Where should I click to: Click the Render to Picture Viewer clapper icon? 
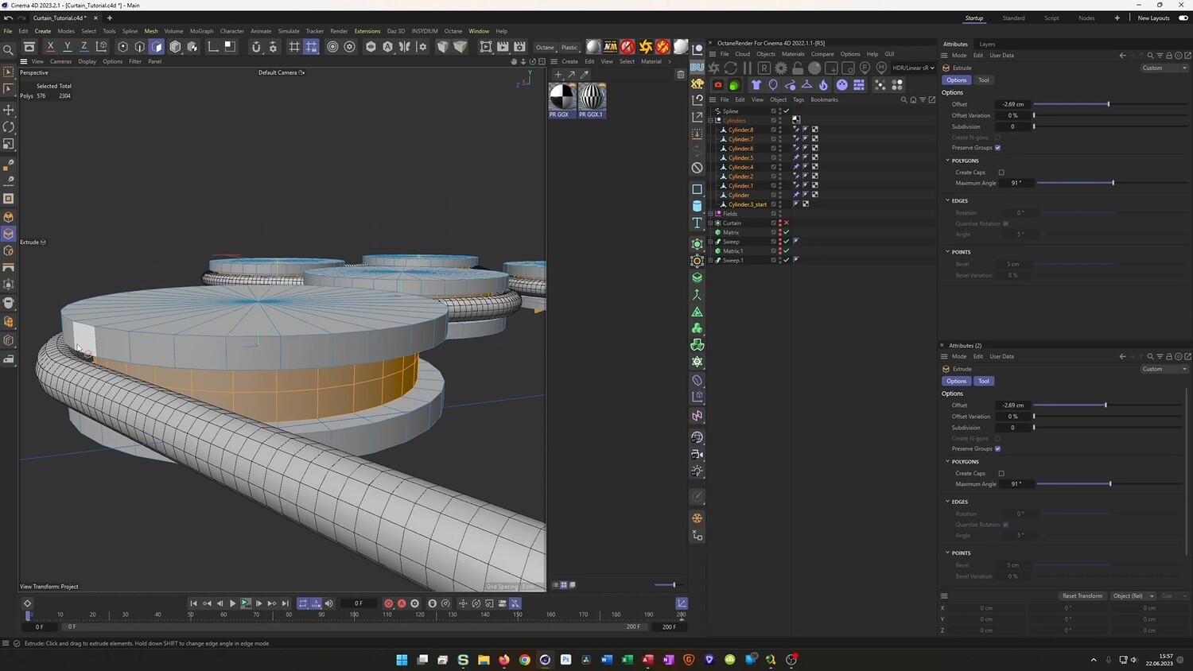(503, 47)
